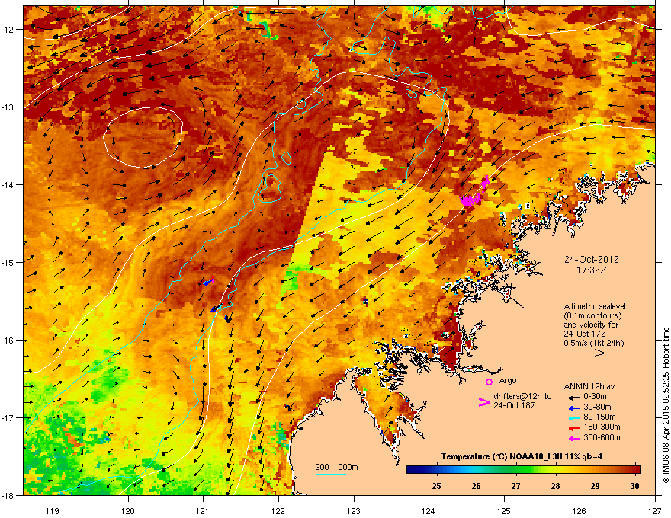Click the longitude axis label 120
Image resolution: width=671 pixels, height=518 pixels.
point(128,510)
